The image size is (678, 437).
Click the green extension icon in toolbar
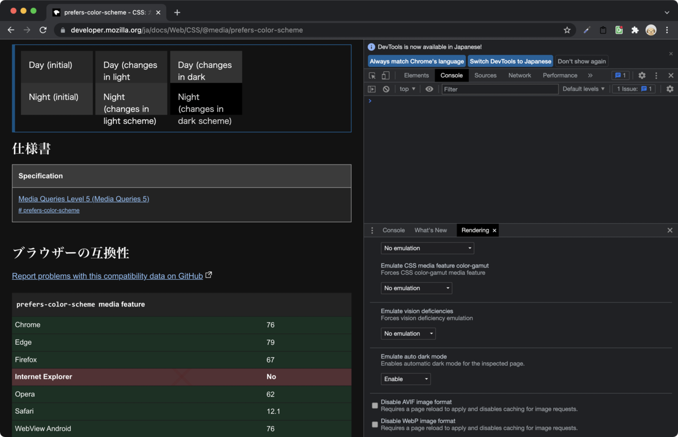pos(619,30)
